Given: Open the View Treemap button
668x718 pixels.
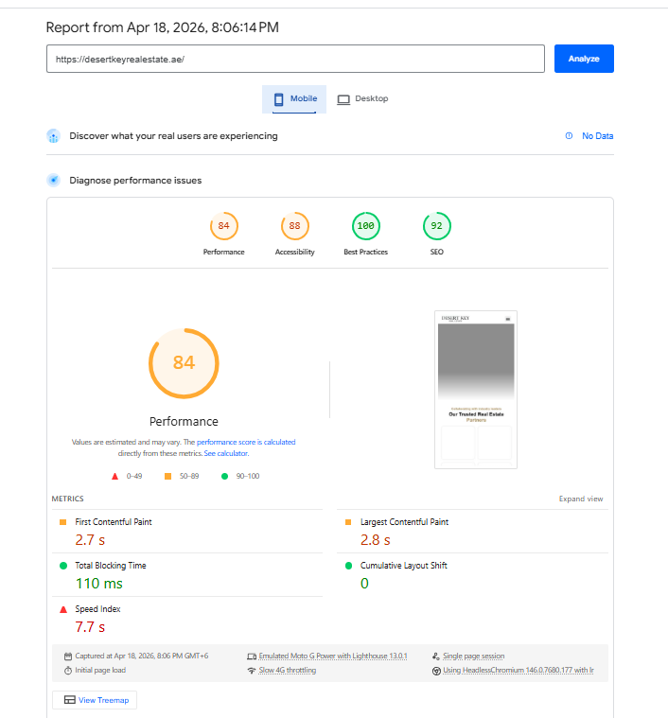Looking at the screenshot, I should click(x=95, y=700).
